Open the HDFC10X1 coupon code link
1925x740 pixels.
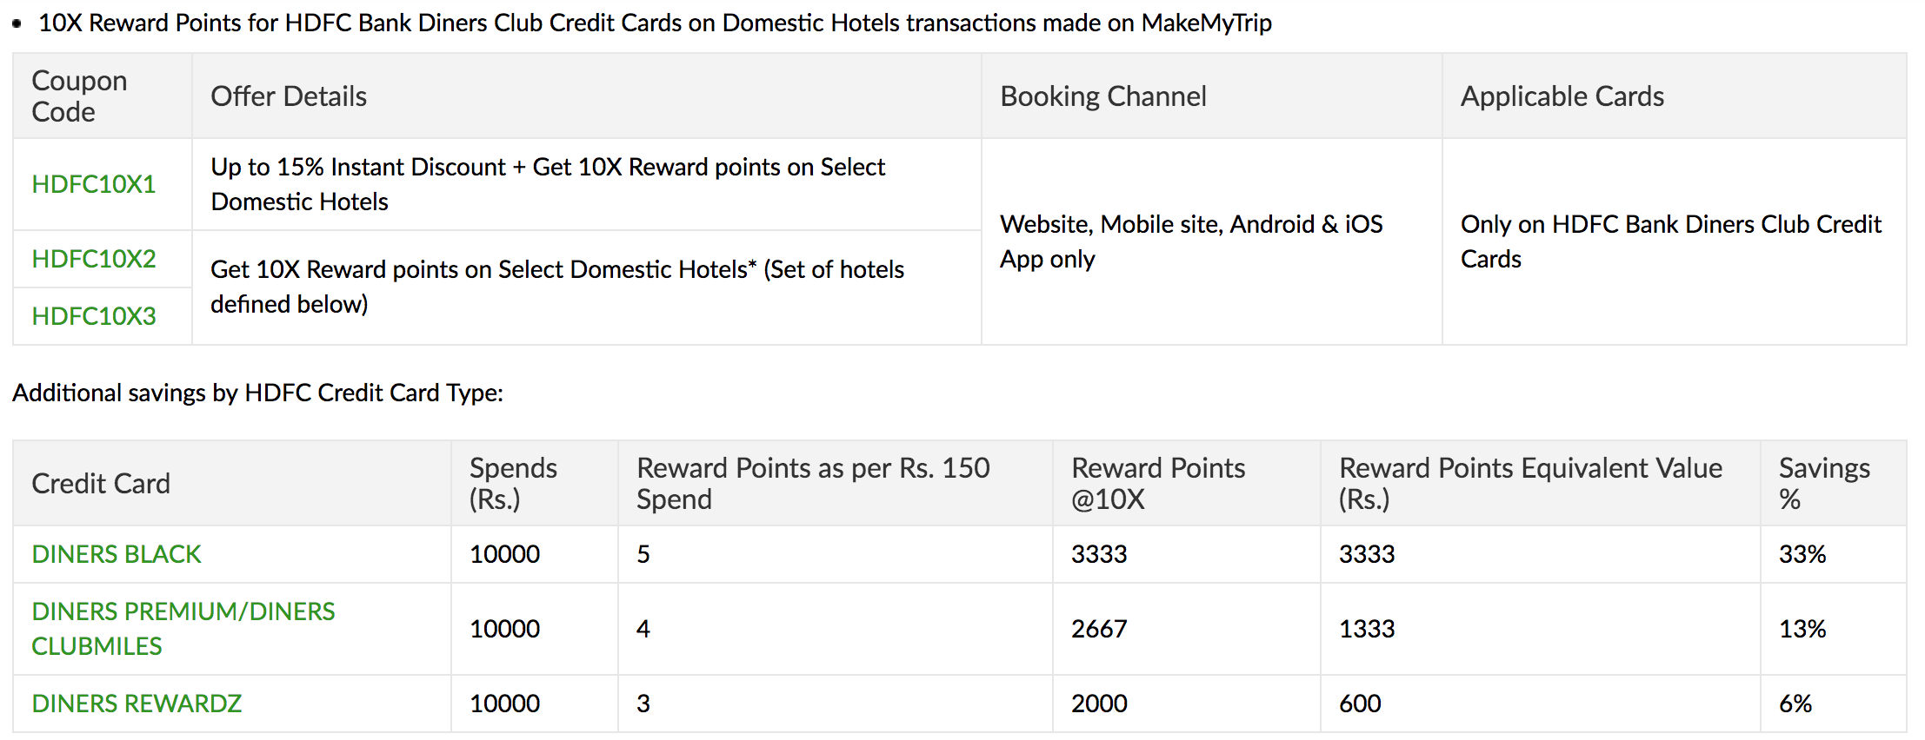tap(94, 184)
